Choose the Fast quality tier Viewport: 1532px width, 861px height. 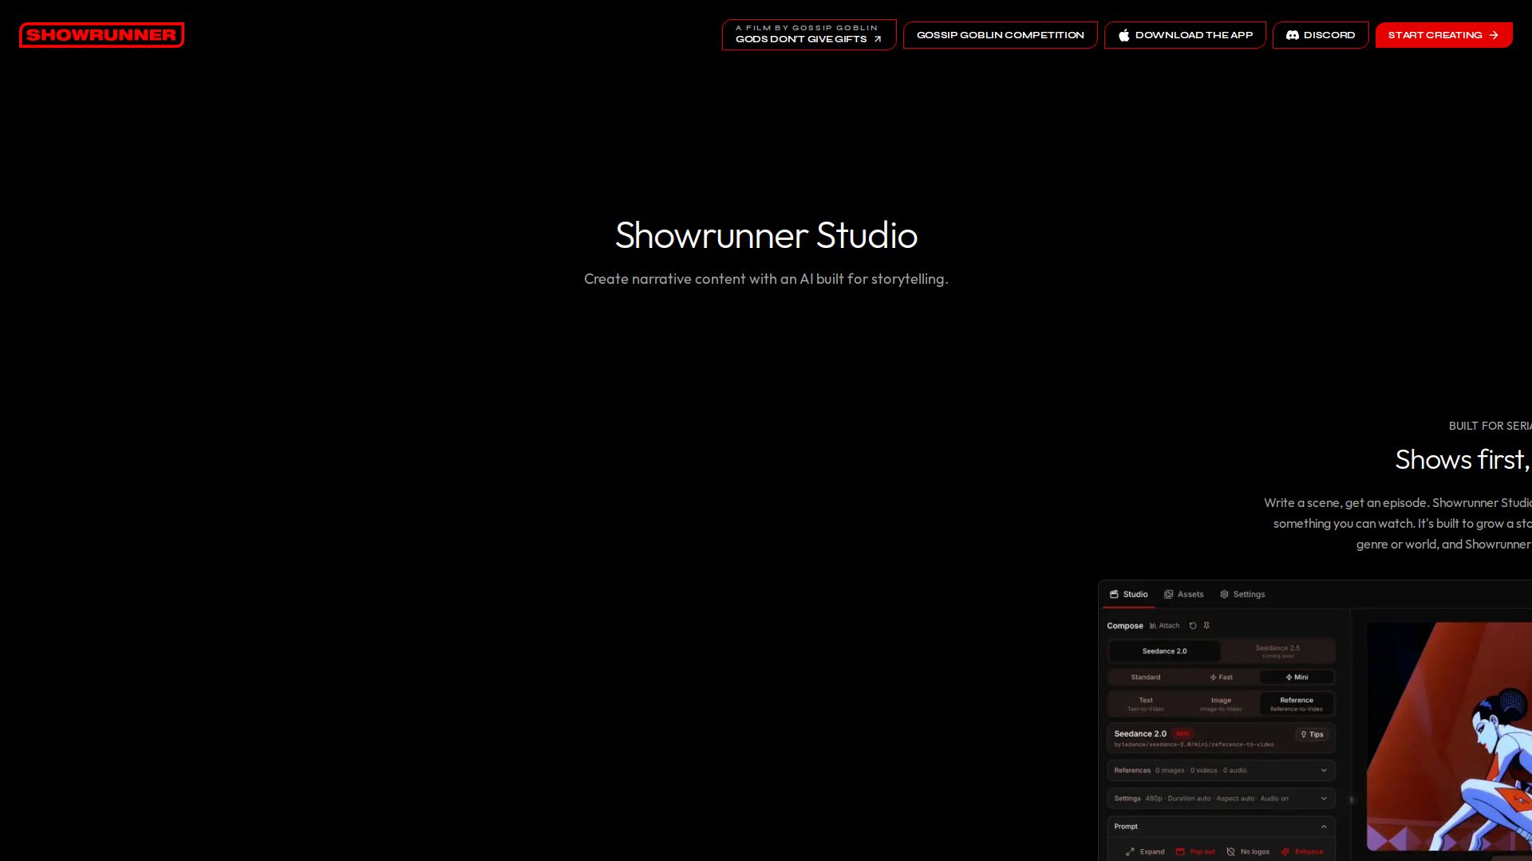point(1221,677)
